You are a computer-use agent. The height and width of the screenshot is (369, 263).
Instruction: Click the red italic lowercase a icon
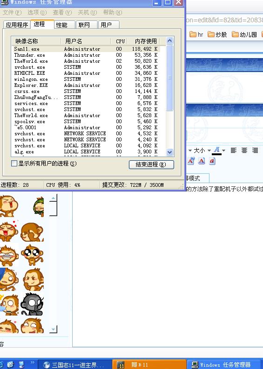tap(212, 161)
